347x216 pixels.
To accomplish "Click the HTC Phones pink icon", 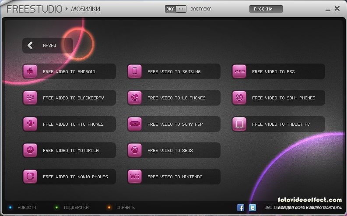I will [30, 124].
